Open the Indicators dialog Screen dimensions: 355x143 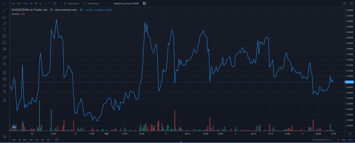point(71,4)
